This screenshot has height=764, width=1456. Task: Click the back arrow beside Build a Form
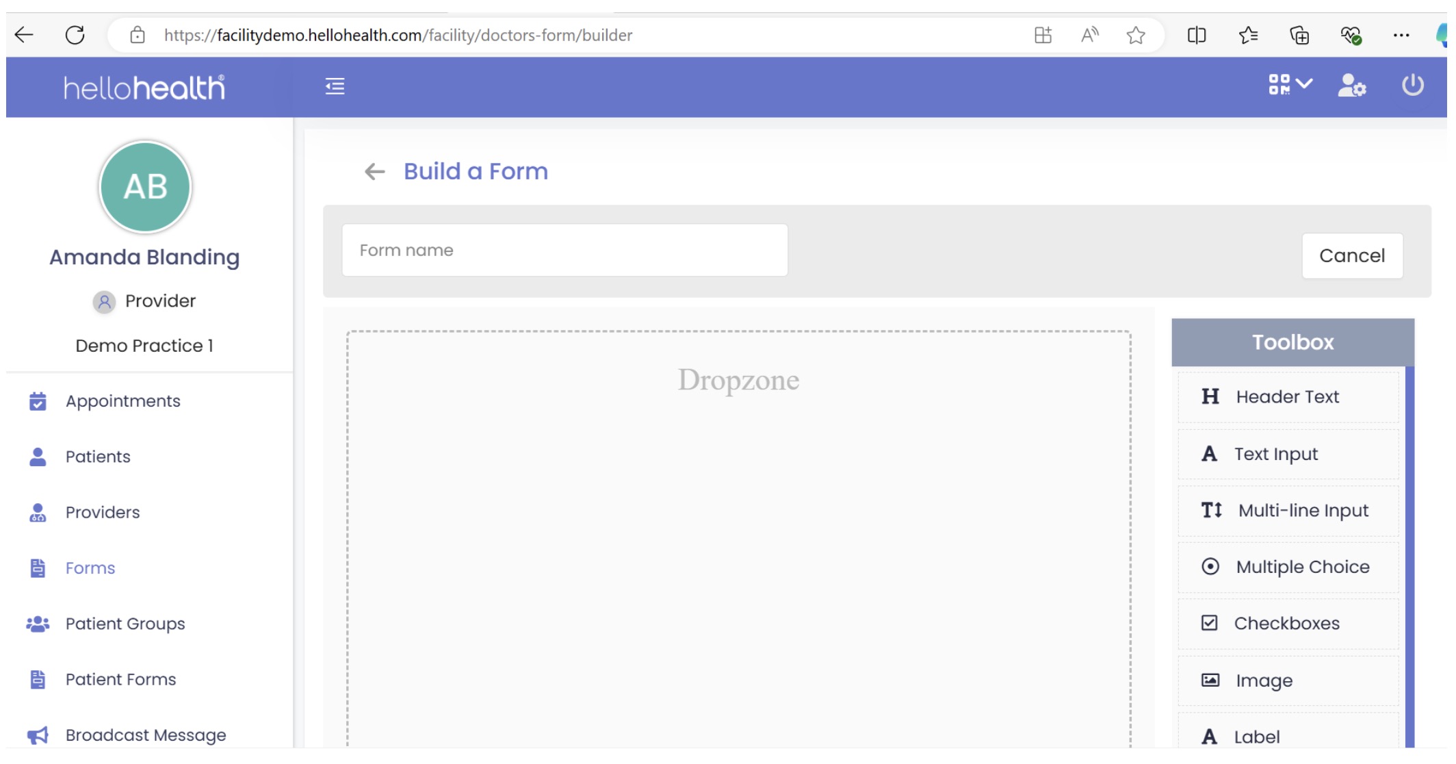[374, 171]
